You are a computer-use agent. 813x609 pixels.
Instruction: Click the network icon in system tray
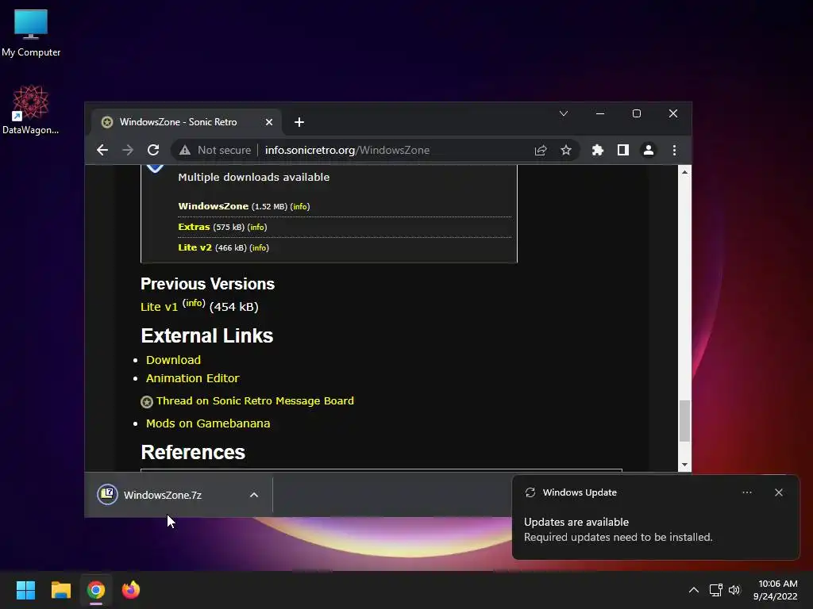716,590
